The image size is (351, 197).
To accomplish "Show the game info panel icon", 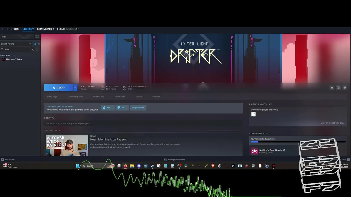I will click(x=338, y=88).
